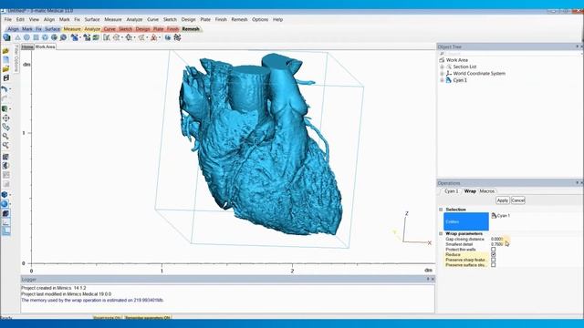584x328 pixels.
Task: Select Cyan 1 in the Object Tree
Action: coord(460,80)
